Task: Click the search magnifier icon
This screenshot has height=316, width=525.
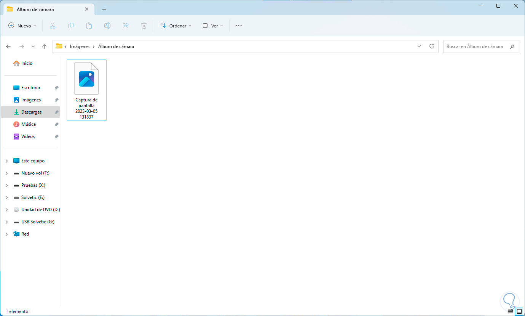Action: (x=512, y=47)
